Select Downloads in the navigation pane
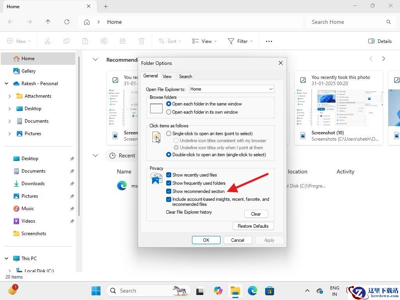The width and height of the screenshot is (400, 300). pos(33,184)
